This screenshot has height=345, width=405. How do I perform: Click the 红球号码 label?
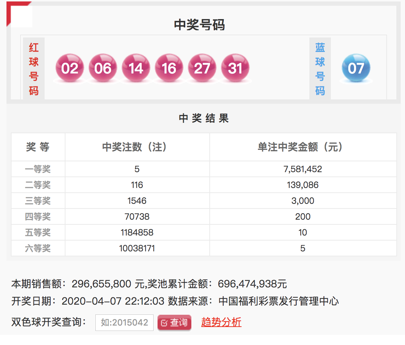pyautogui.click(x=34, y=69)
